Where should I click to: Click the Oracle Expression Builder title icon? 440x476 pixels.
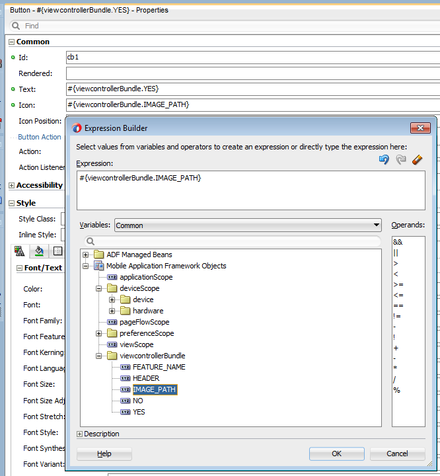tap(77, 128)
